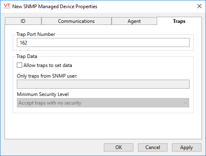
Task: Cancel the device properties dialog
Action: pyautogui.click(x=153, y=147)
